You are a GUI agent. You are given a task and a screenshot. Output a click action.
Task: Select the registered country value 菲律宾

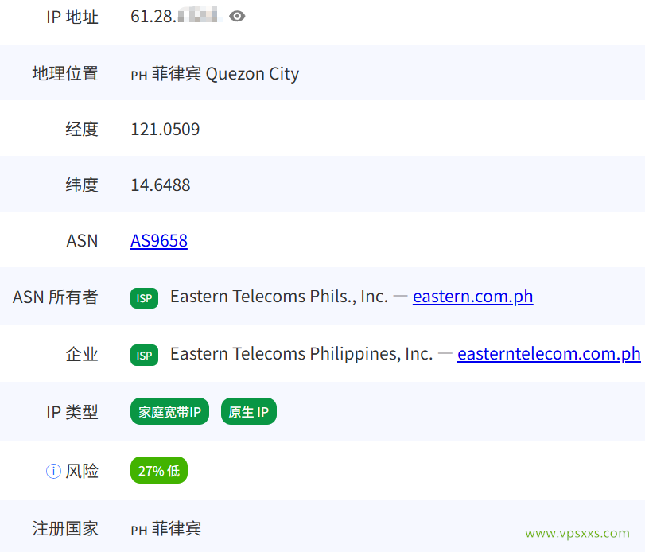(x=177, y=529)
